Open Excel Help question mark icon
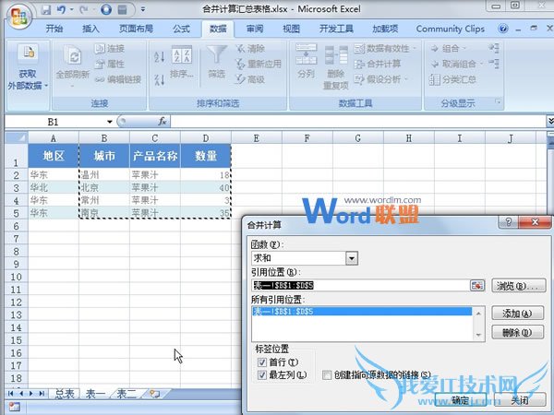 (503, 29)
